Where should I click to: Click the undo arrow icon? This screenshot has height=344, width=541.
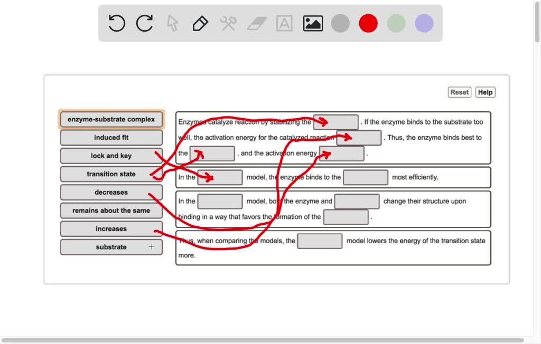117,23
